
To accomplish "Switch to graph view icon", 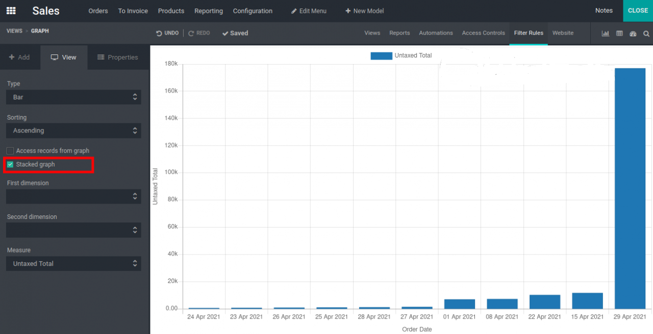I will [606, 34].
